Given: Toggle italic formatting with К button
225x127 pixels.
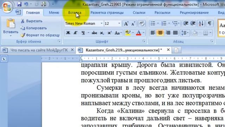Looking at the screenshot, I should [75, 33].
